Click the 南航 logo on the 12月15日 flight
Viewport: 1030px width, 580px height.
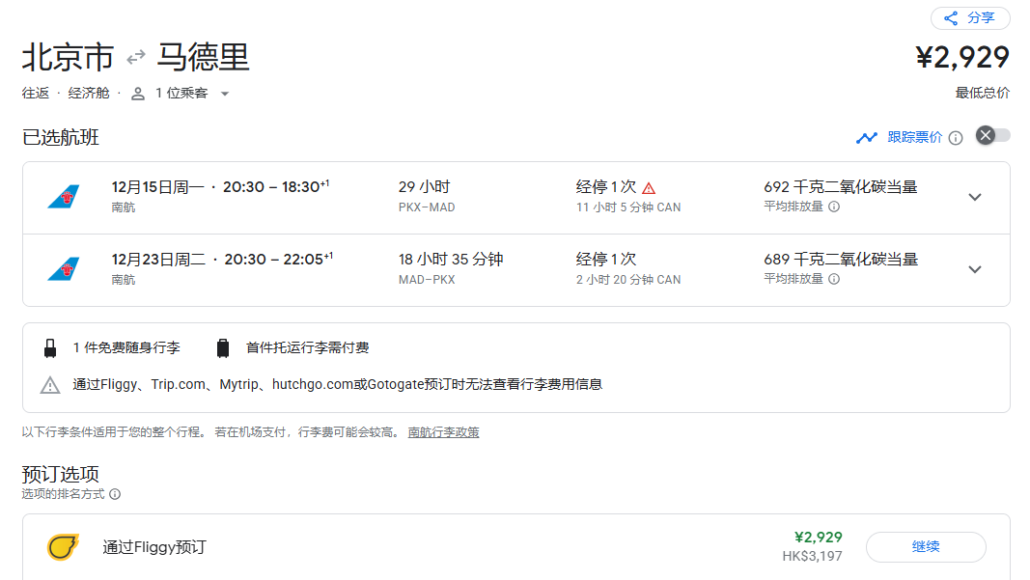(x=64, y=197)
